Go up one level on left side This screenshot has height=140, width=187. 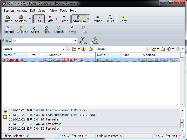pyautogui.click(x=83, y=49)
